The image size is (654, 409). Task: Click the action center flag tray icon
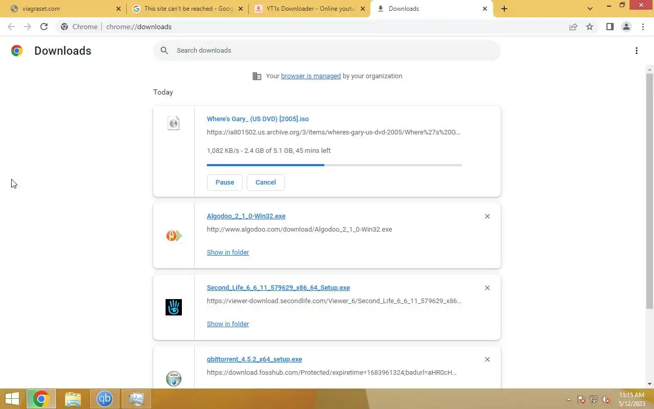click(581, 400)
